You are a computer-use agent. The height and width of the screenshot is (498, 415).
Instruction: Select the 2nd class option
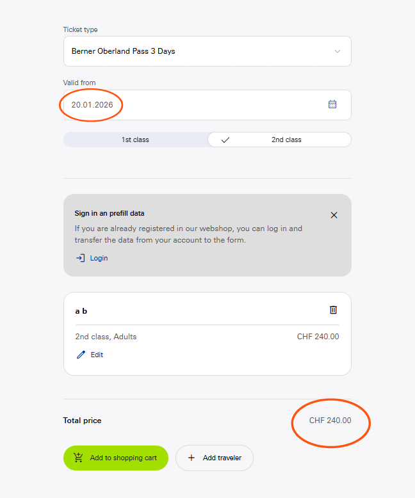coord(286,140)
